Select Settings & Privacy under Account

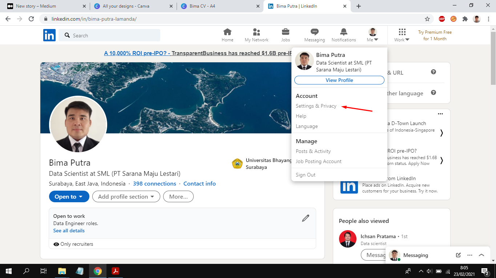pos(316,106)
